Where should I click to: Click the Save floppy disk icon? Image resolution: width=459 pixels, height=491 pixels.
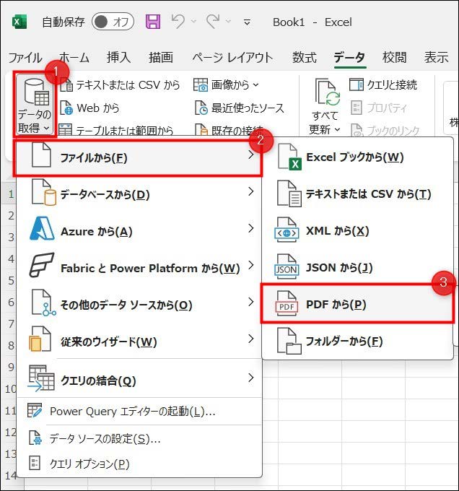(x=153, y=22)
